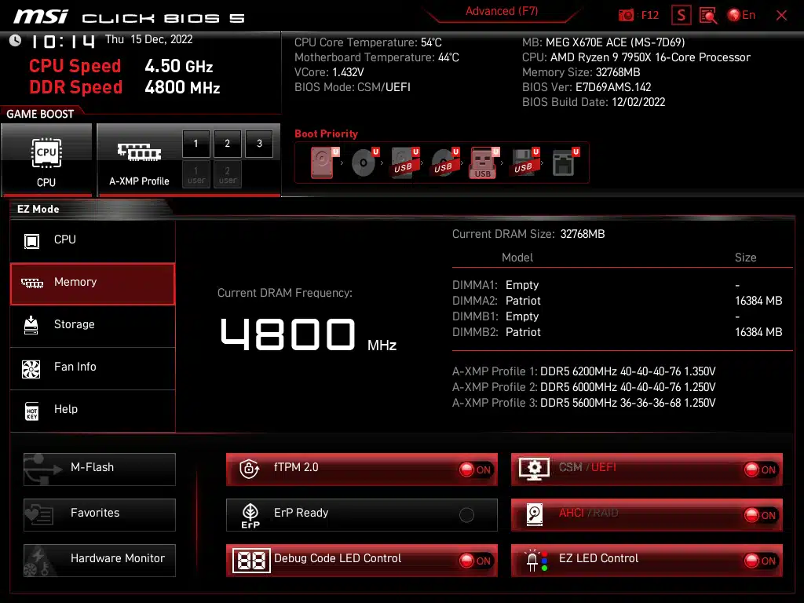Open the CPU section in EZ Mode
The height and width of the screenshot is (603, 804).
click(x=93, y=240)
